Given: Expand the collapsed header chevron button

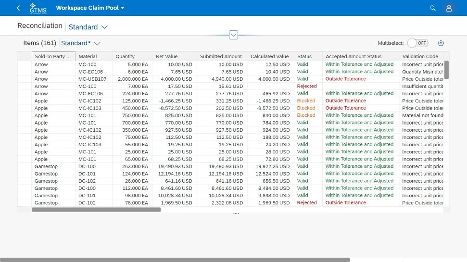Looking at the screenshot, I should point(234,35).
